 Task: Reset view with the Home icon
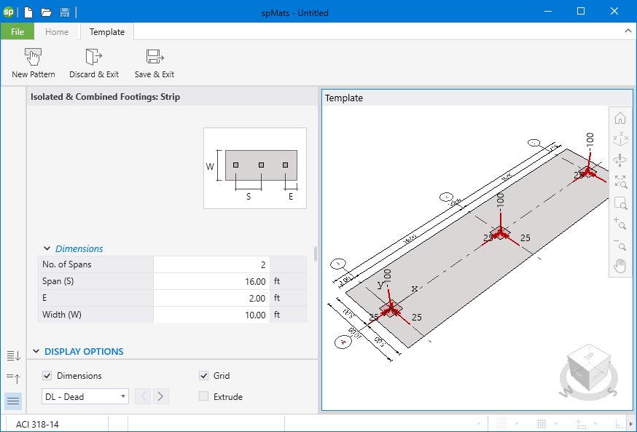pos(620,118)
